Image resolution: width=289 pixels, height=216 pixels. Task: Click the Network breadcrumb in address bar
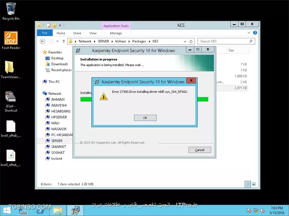tap(85, 41)
